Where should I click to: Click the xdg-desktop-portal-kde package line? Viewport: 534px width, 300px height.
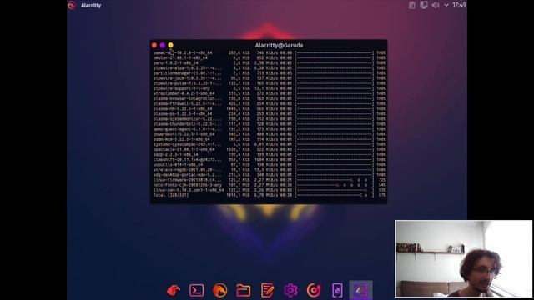click(x=270, y=175)
